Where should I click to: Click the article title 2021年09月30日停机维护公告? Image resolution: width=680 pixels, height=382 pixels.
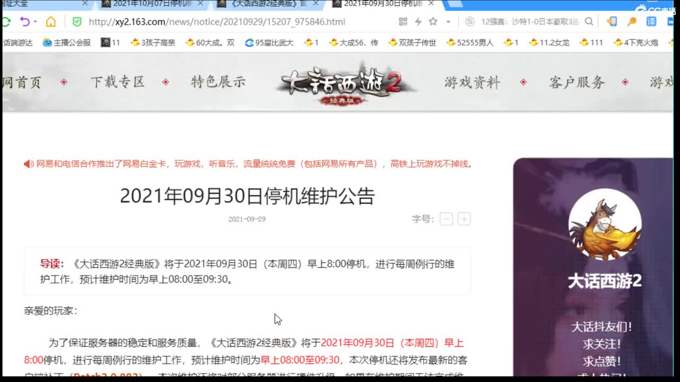248,196
